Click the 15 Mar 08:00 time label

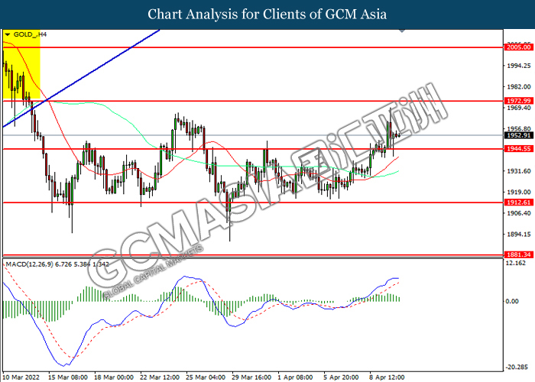click(68, 377)
